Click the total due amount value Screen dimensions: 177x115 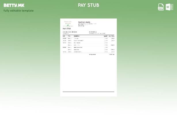click(x=112, y=54)
